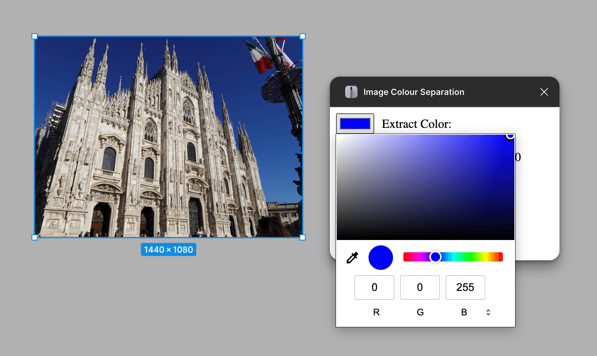
Task: Click the eyedropper tool in color picker
Action: click(x=352, y=258)
